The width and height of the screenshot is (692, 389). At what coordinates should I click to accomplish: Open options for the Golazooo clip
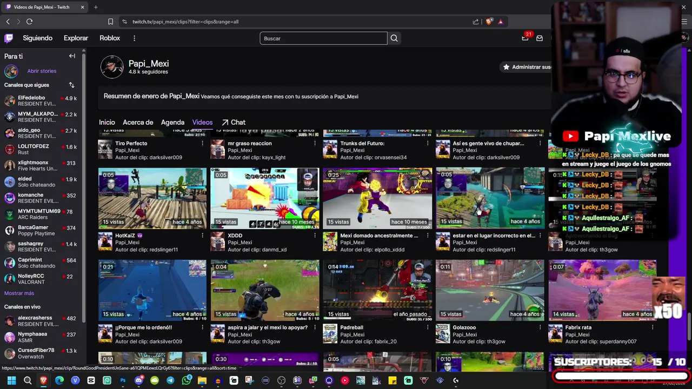[540, 327]
